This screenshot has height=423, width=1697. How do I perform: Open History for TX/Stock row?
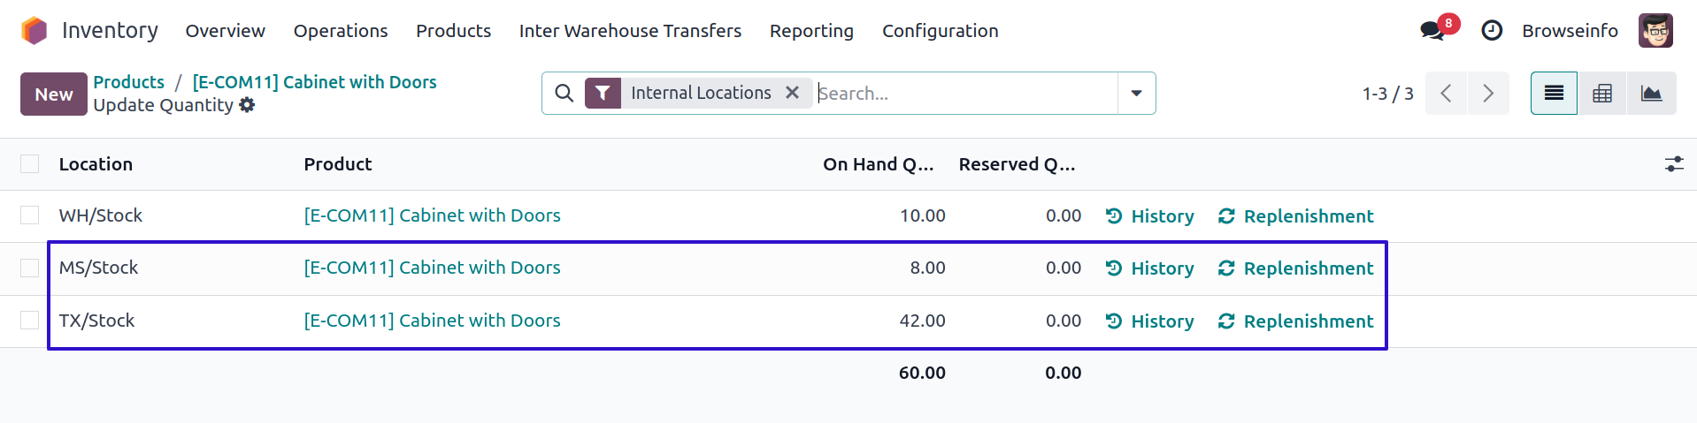1150,321
